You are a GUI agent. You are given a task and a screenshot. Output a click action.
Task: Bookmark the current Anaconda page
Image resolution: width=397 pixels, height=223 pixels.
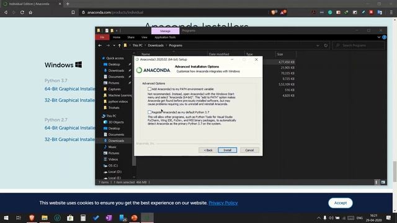pyautogui.click(x=73, y=12)
